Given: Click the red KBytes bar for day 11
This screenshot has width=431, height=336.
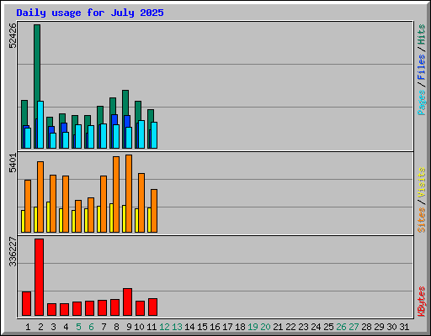Looking at the screenshot, I should 152,307.
